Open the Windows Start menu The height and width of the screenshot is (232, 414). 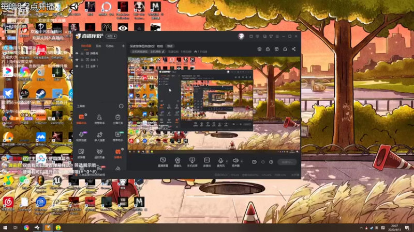point(5,228)
